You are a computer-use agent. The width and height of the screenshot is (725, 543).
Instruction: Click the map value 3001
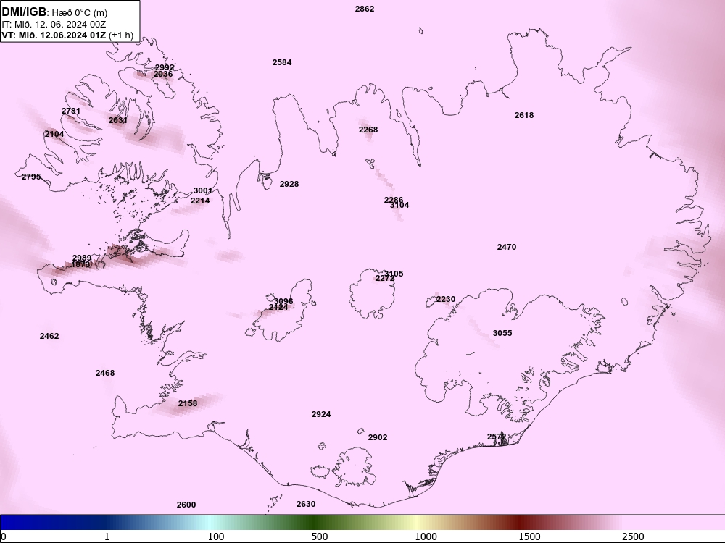click(x=203, y=190)
